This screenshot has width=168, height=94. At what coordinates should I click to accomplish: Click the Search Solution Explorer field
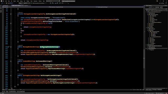coord(156,9)
